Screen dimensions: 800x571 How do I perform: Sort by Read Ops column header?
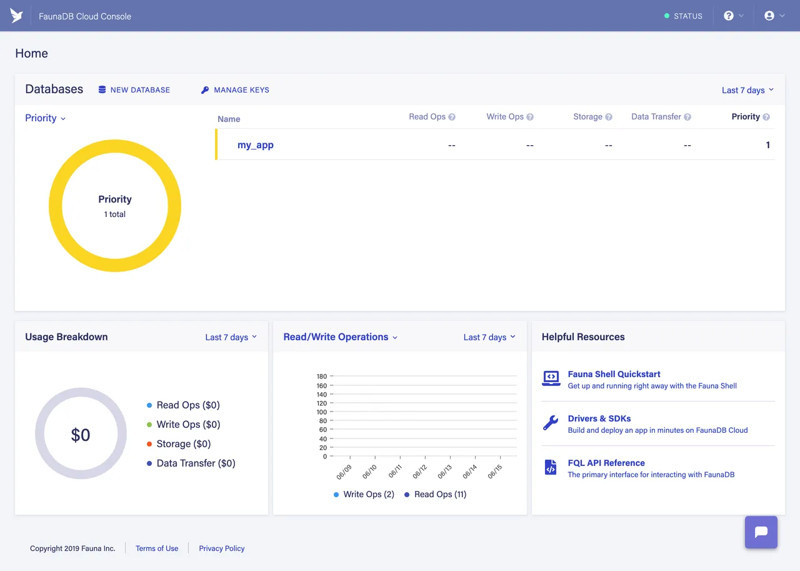point(427,117)
